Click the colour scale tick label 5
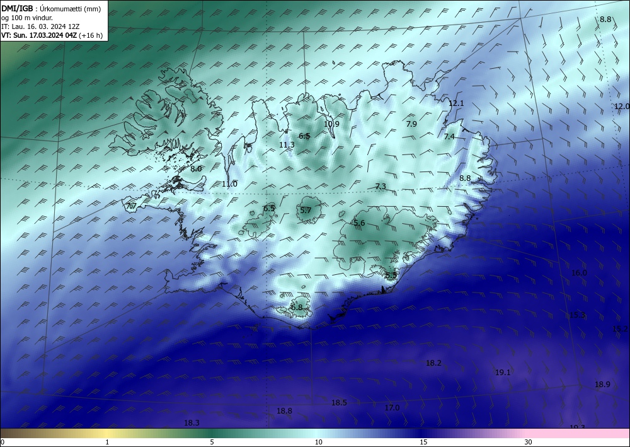The width and height of the screenshot is (630, 447). coord(212,442)
